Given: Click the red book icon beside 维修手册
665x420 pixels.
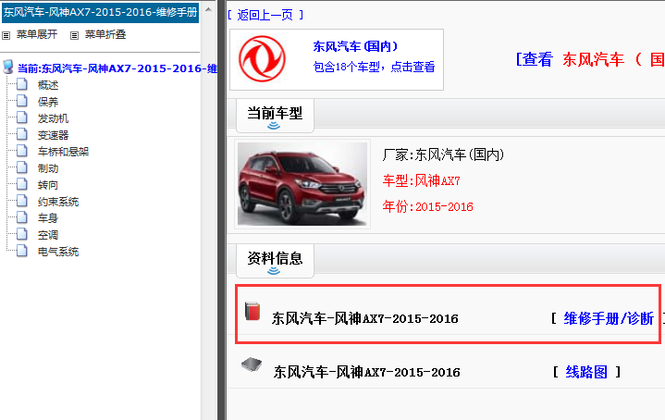Looking at the screenshot, I should (252, 312).
